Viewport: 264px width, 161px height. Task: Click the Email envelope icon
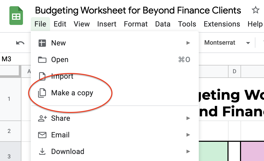point(42,135)
